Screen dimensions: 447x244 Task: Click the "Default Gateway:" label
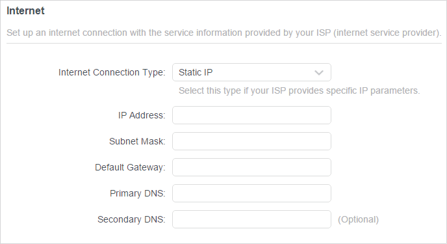coord(130,167)
